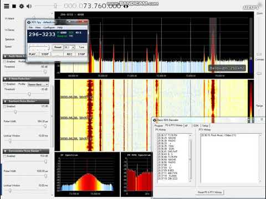266x199 pixels.
Task: Enable Demodulator Noise Blanker checkbox
Action: 5,156
